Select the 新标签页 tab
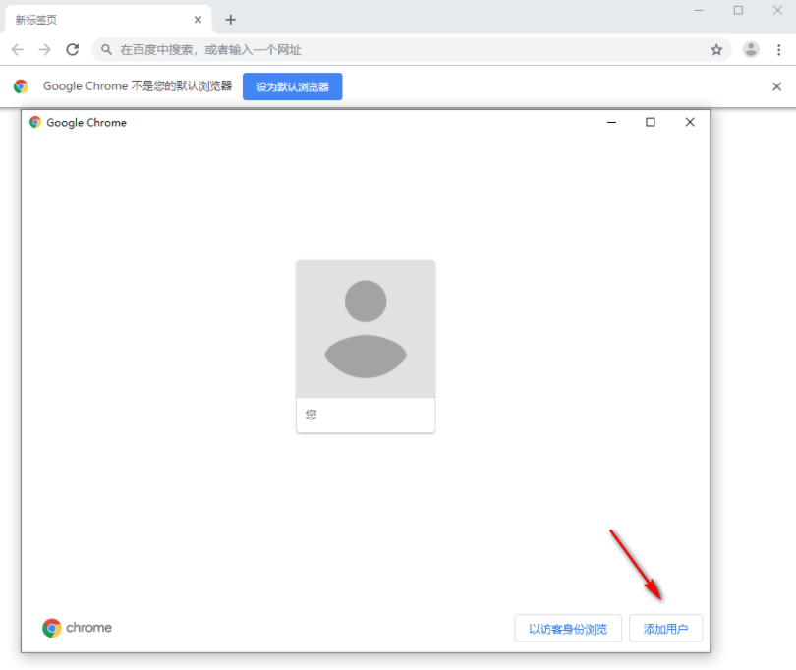The width and height of the screenshot is (796, 670). pyautogui.click(x=108, y=20)
